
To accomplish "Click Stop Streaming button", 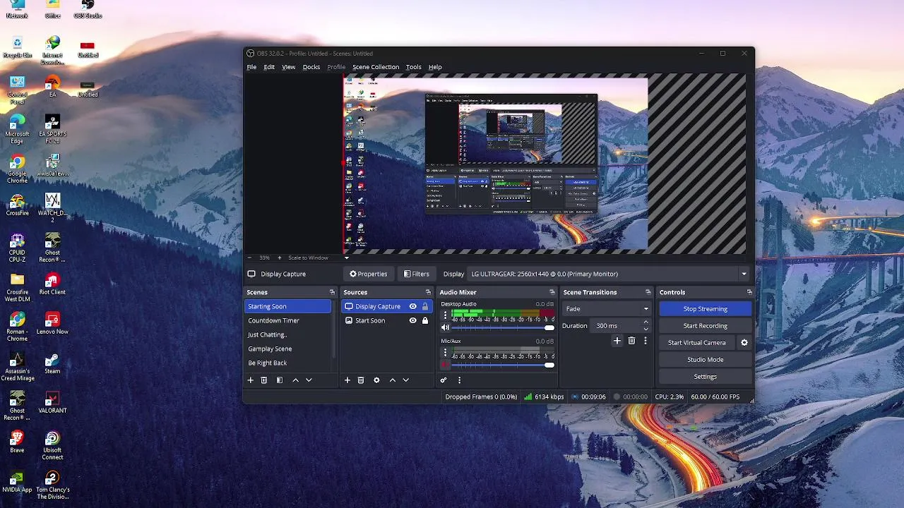I will (x=705, y=309).
